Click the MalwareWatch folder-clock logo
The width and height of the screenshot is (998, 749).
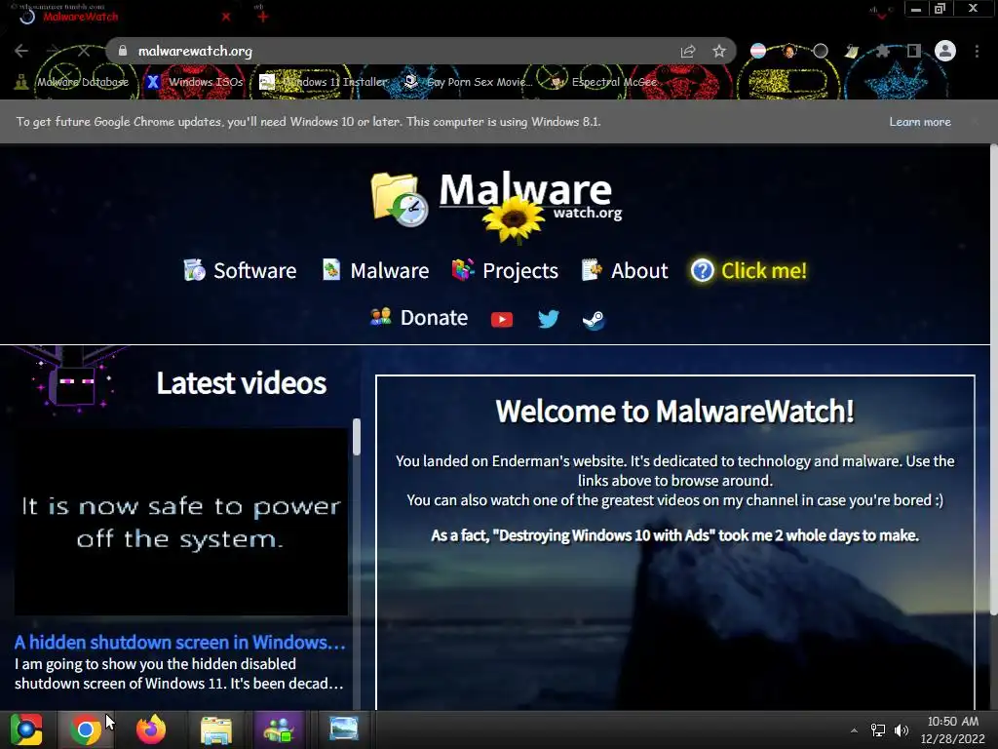(x=400, y=199)
